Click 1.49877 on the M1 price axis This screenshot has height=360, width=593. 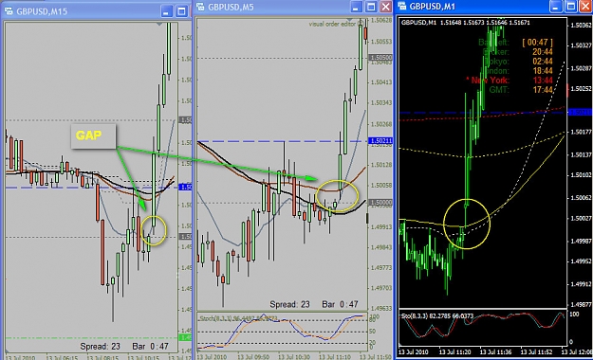click(581, 304)
